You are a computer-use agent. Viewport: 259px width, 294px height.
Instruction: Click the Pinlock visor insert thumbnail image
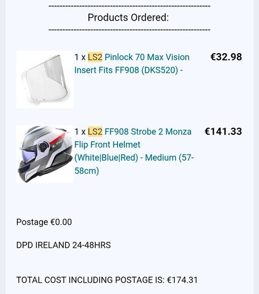click(x=45, y=80)
